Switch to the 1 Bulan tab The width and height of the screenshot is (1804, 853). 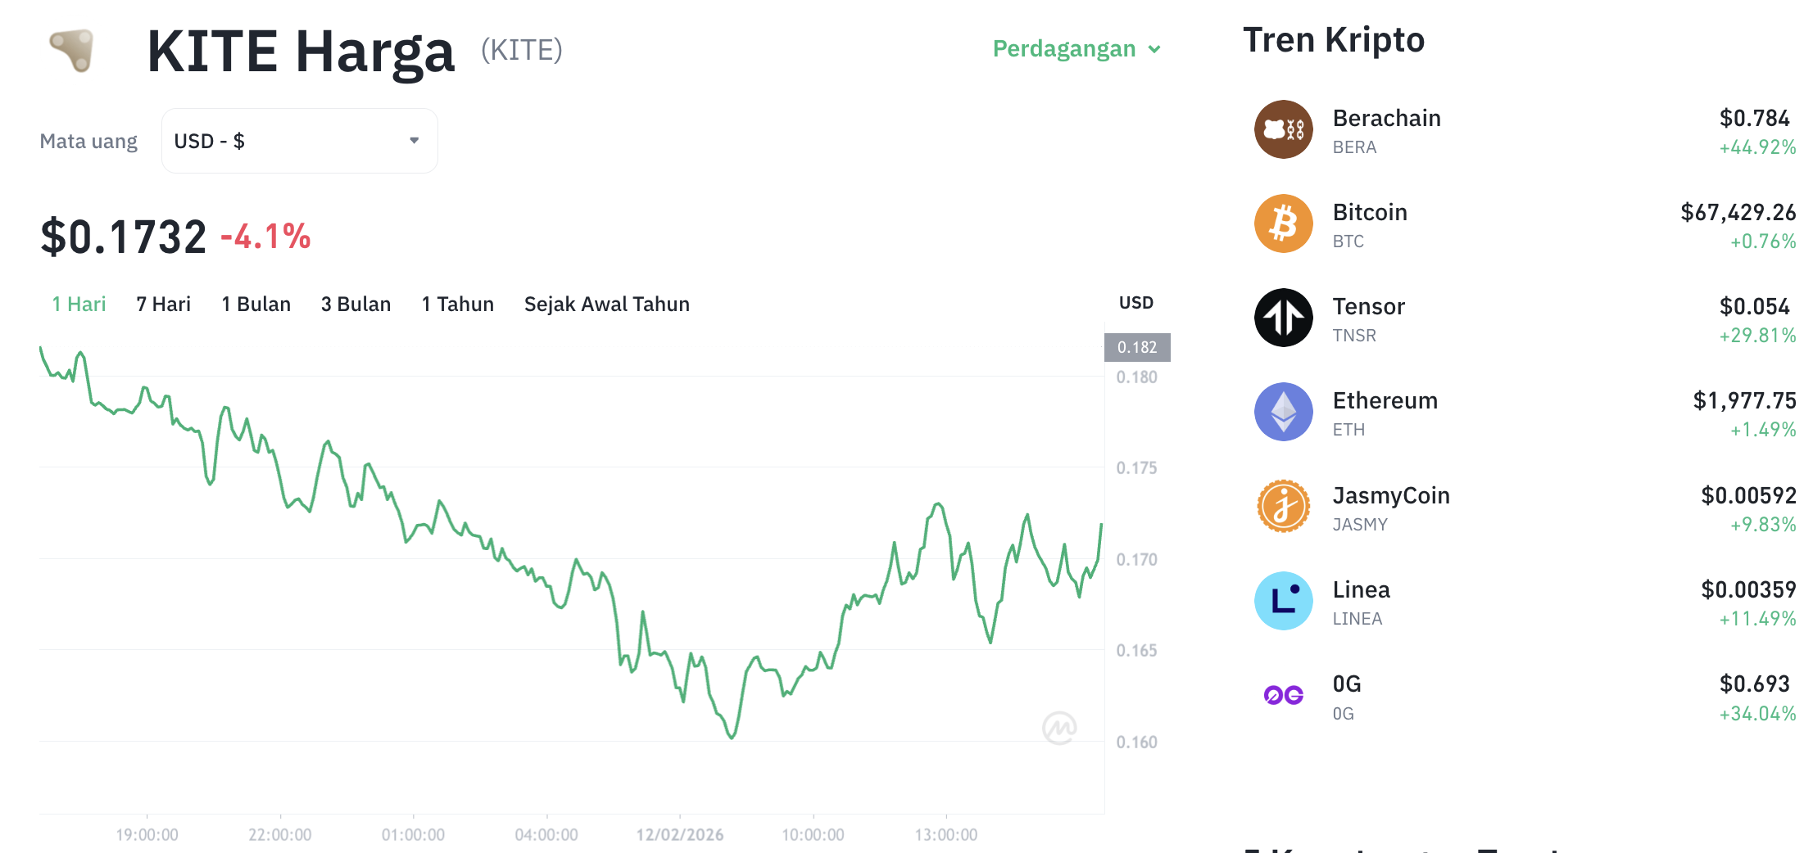tap(256, 304)
